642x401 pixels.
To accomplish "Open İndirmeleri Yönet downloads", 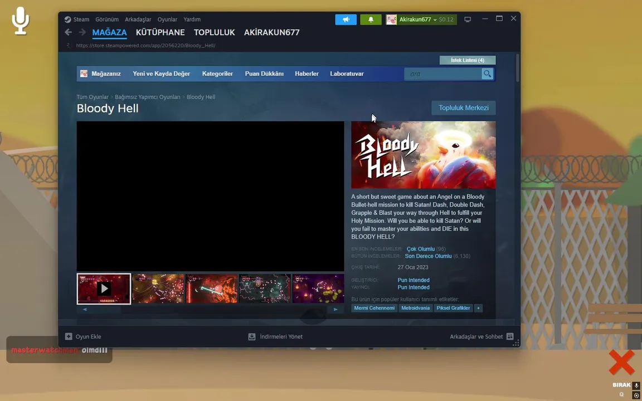I will [x=275, y=336].
